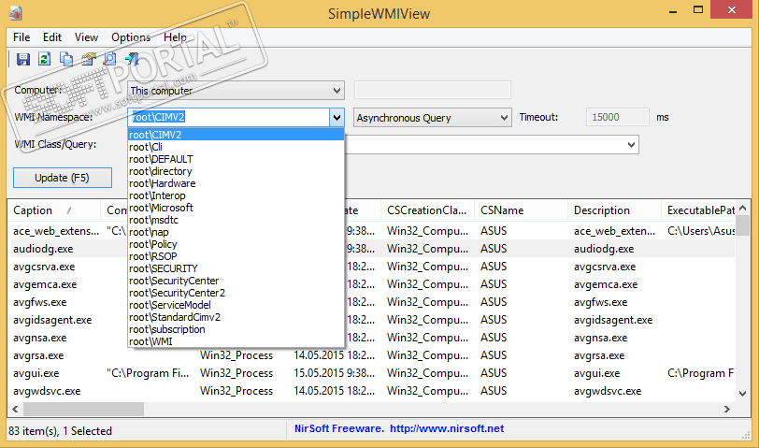Select the avgnsa.exe row caption

tap(39, 338)
